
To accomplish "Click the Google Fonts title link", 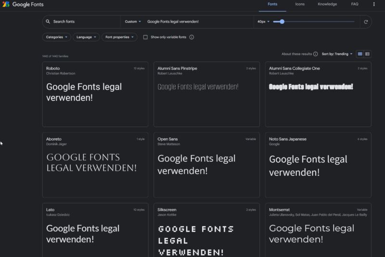I will [28, 4].
